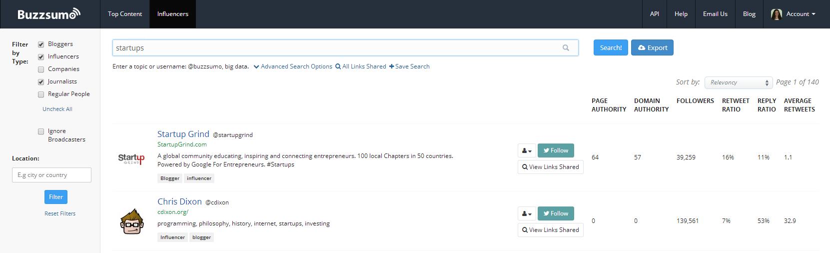
Task: Open the Relevancy sort dropdown
Action: pos(739,82)
